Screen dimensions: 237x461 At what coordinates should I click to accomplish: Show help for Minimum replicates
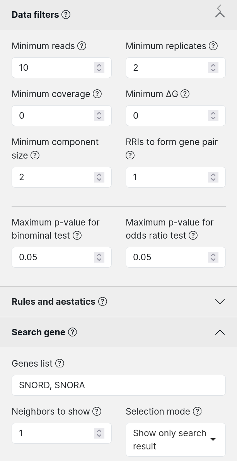point(213,46)
